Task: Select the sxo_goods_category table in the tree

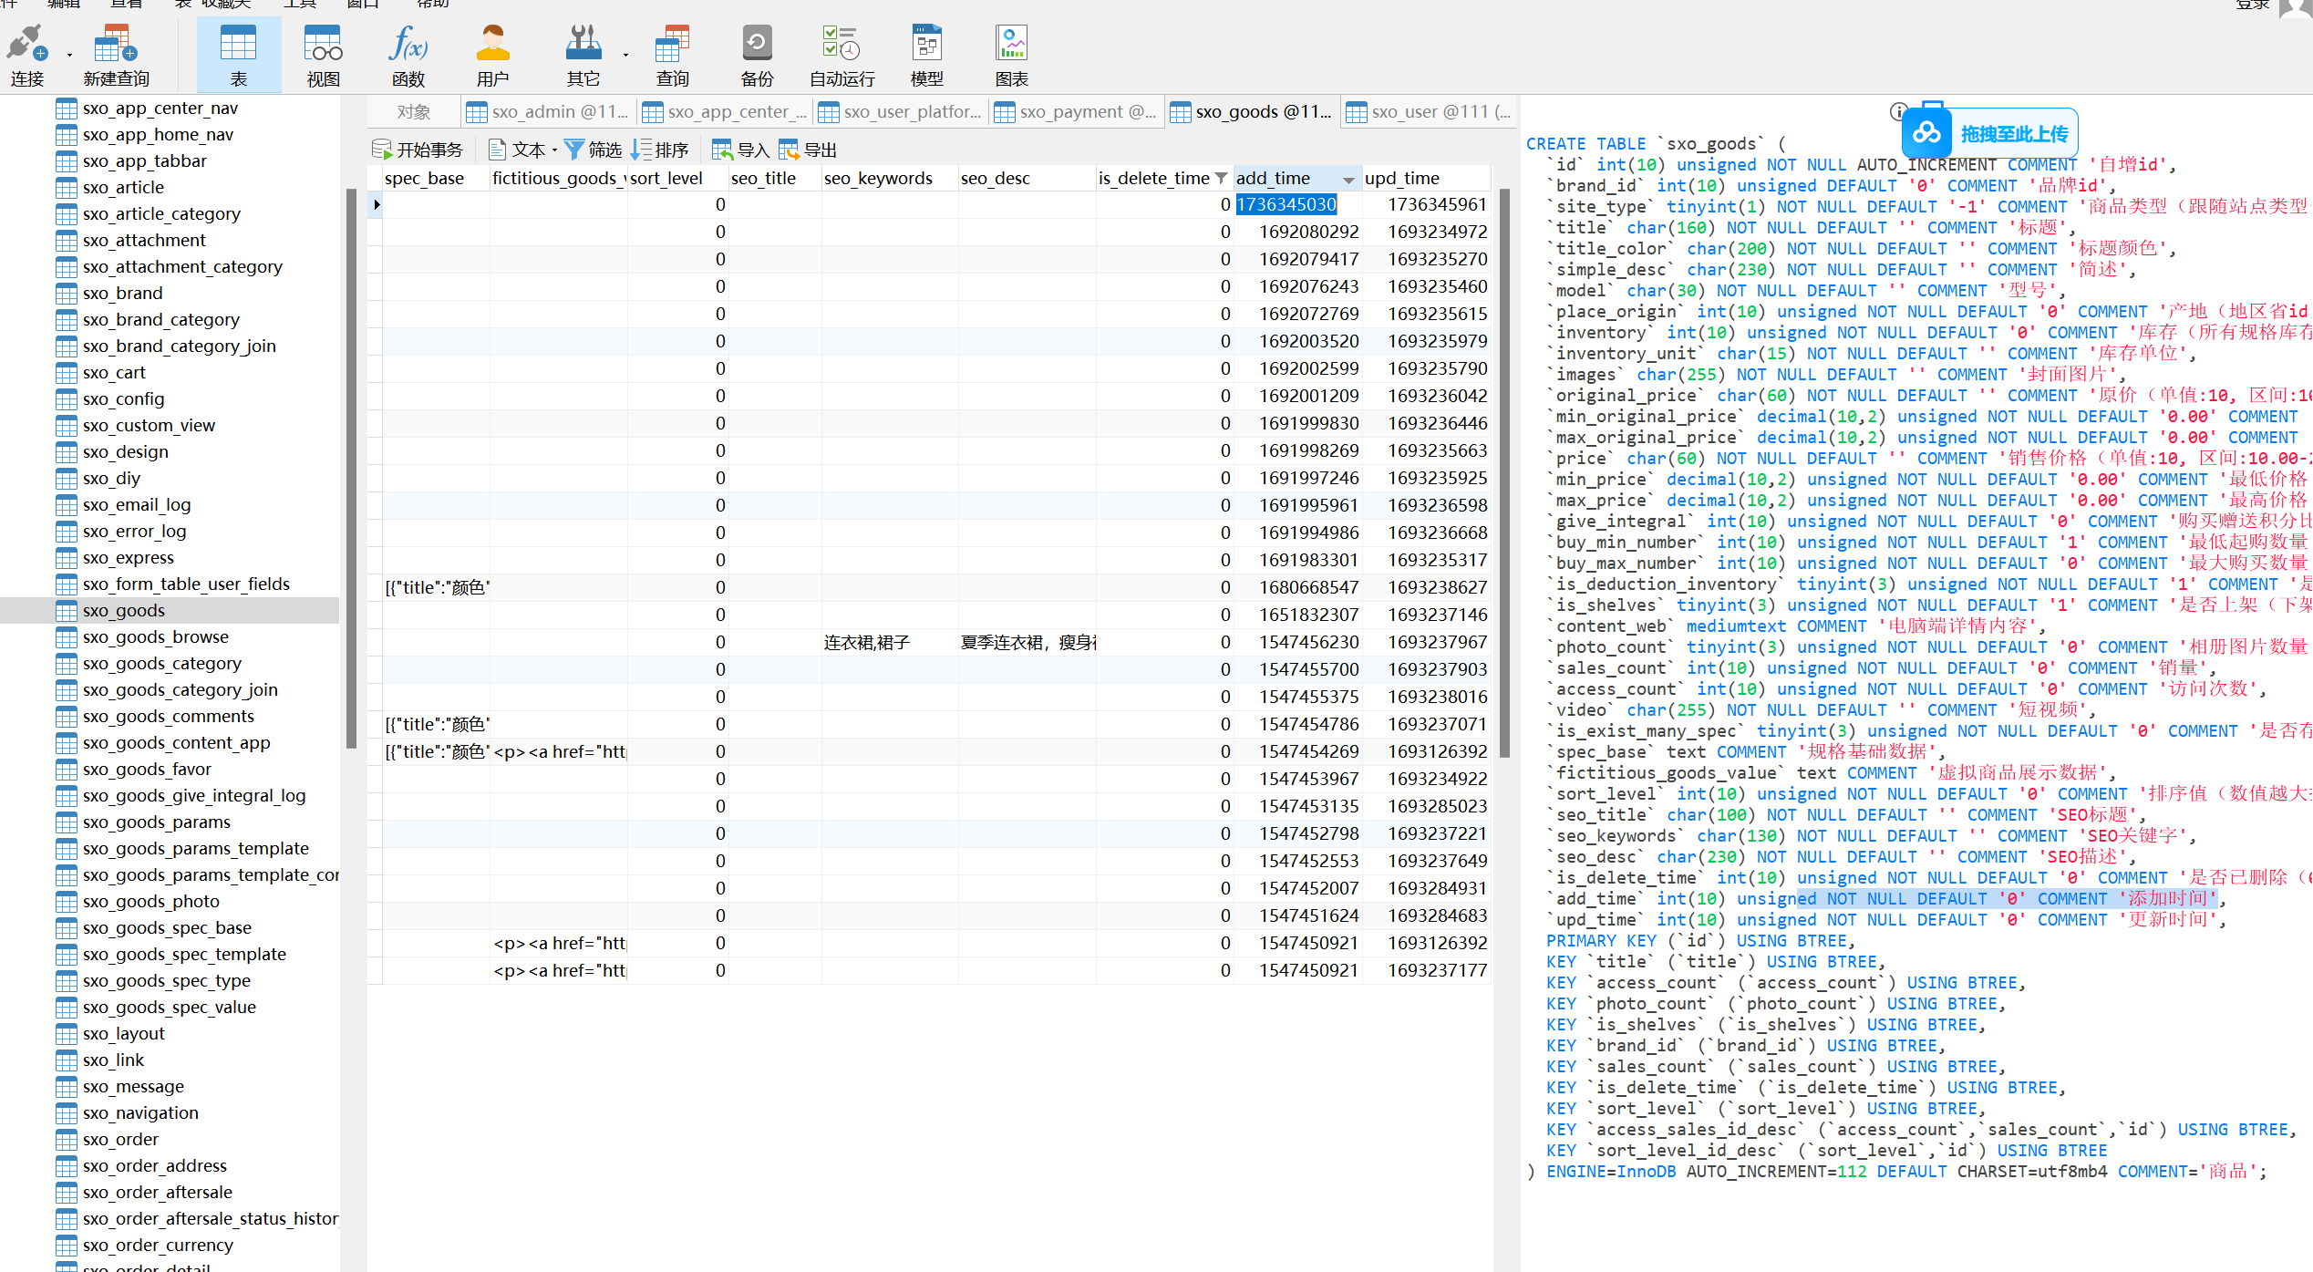Action: [161, 664]
